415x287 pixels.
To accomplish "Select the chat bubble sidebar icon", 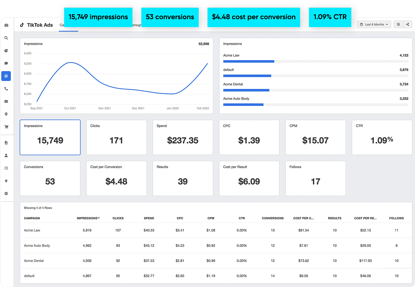I will click(6, 63).
